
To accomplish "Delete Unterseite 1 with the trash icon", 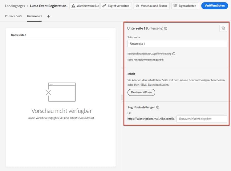I will (223, 28).
